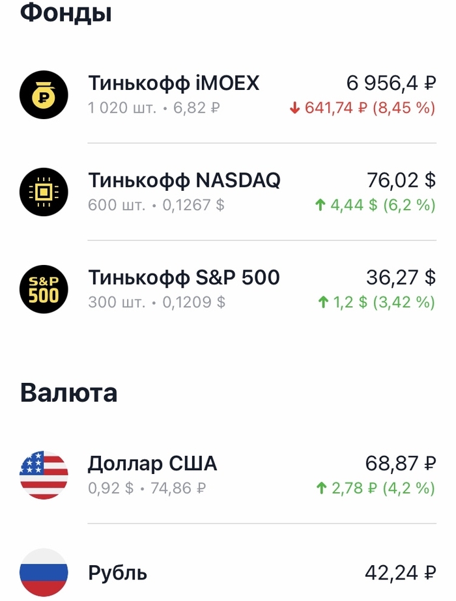456x601 pixels.
Task: Tap the Тинькофф iMOEX coin icon
Action: [44, 94]
